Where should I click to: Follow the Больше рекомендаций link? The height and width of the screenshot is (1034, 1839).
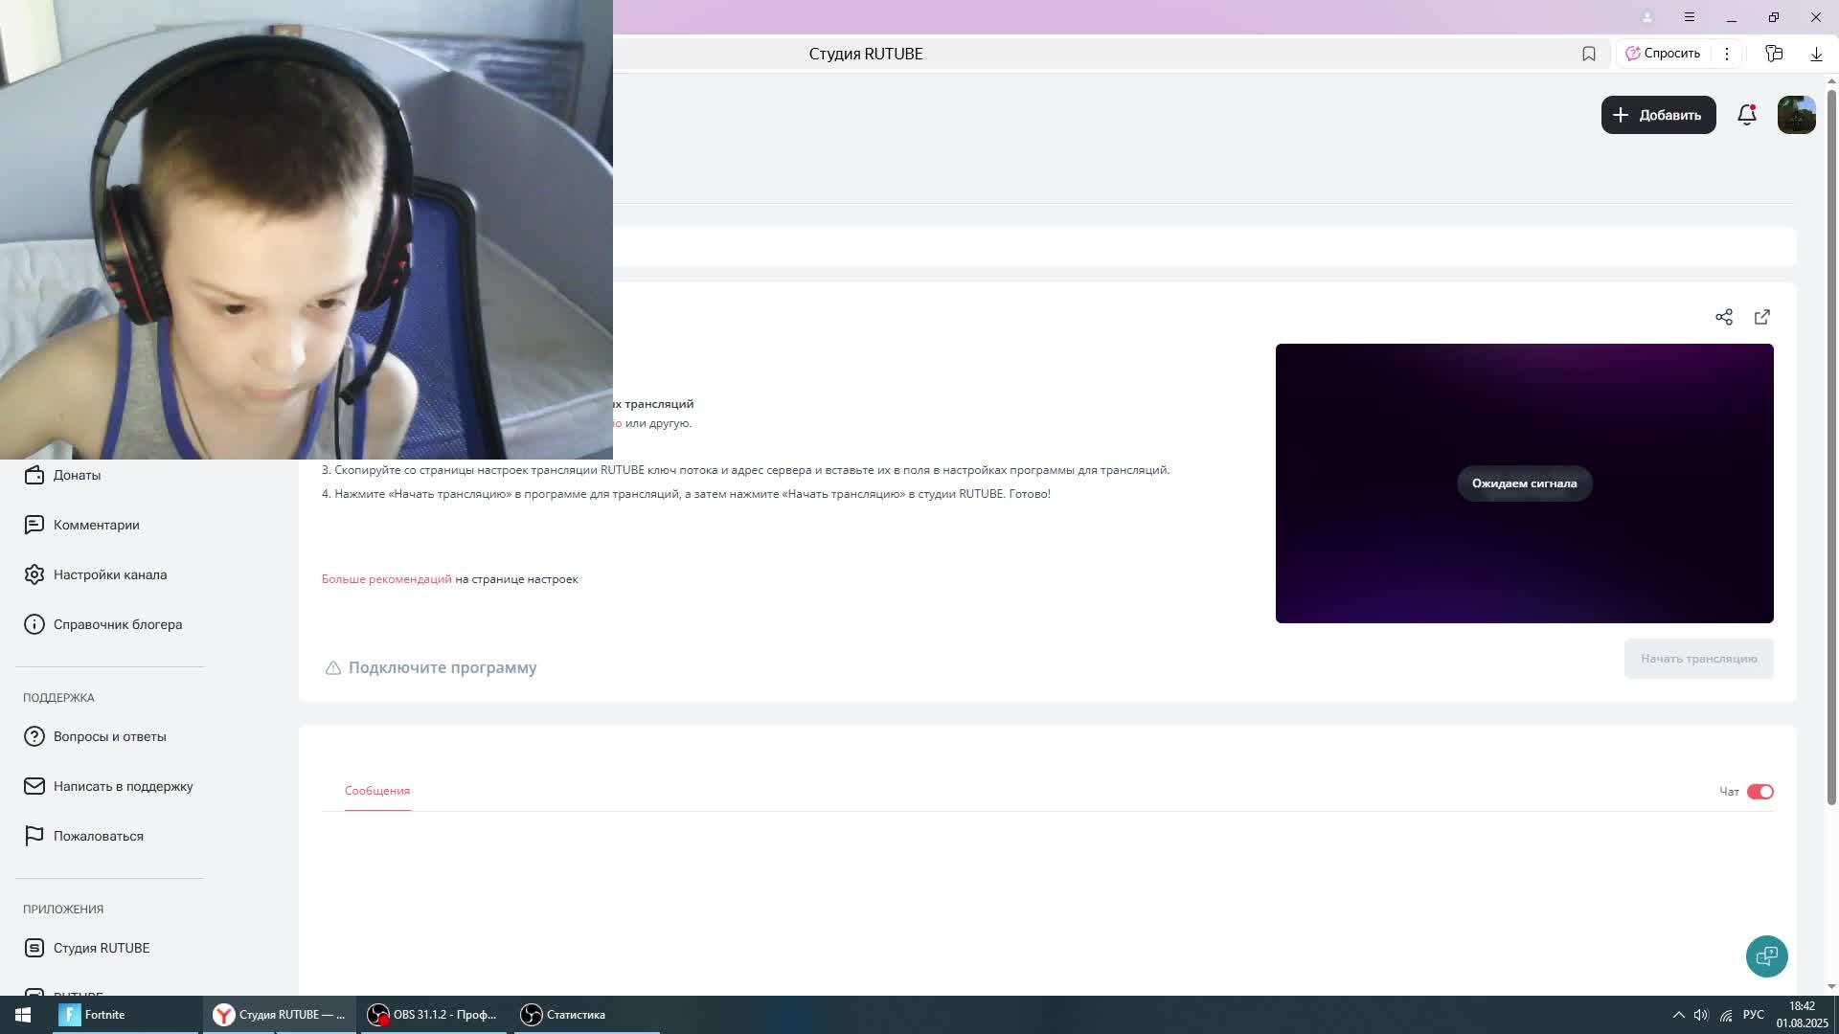(x=386, y=579)
